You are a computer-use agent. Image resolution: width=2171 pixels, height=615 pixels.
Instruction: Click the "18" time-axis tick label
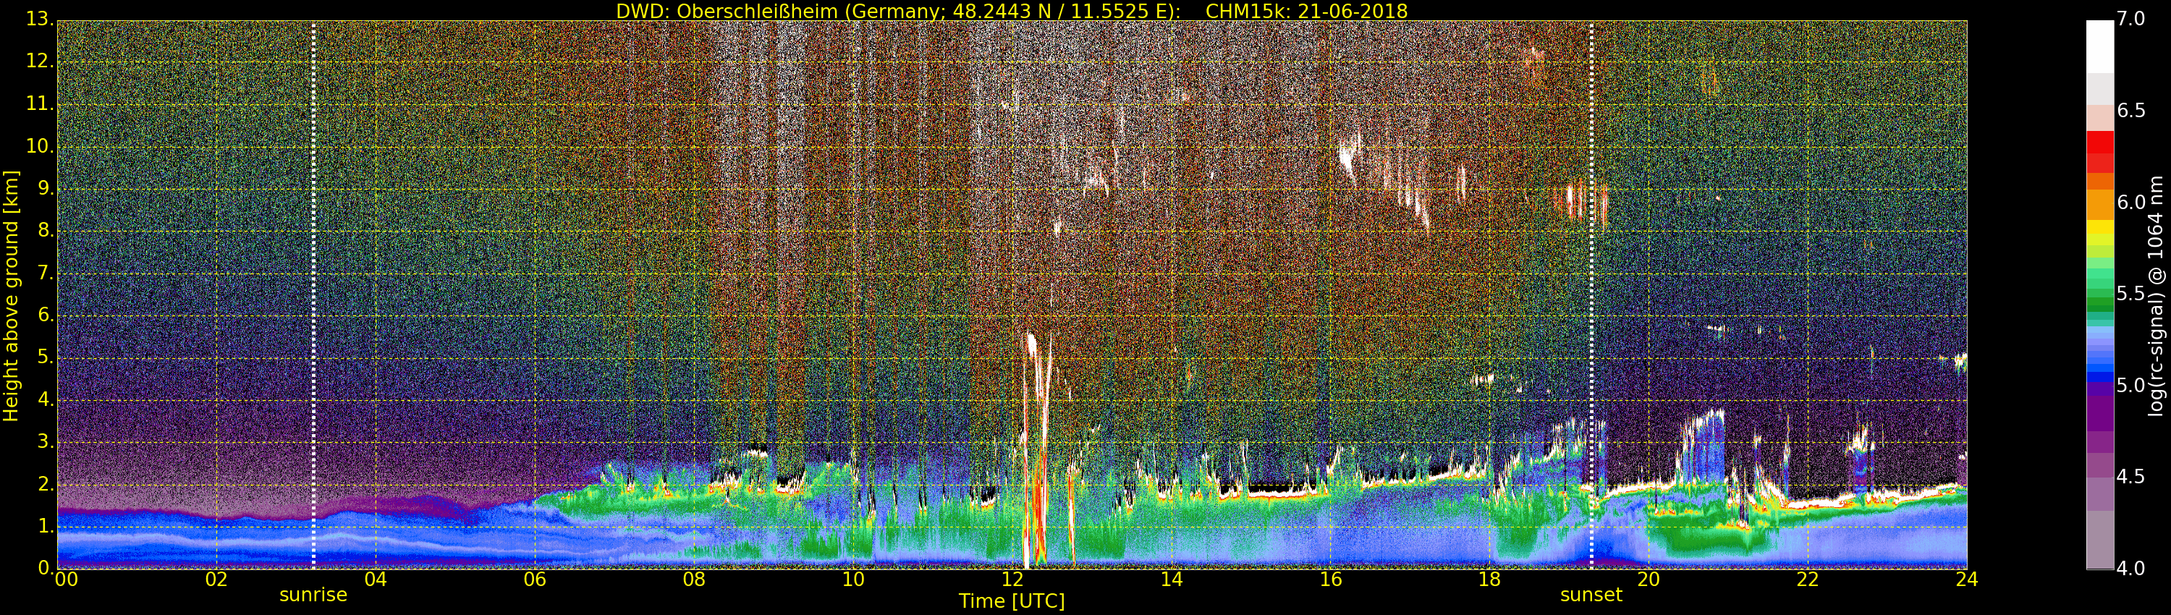(1489, 580)
